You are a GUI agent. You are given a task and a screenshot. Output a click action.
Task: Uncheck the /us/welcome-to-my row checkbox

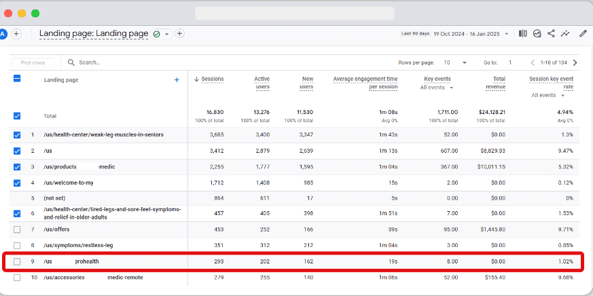click(x=17, y=183)
